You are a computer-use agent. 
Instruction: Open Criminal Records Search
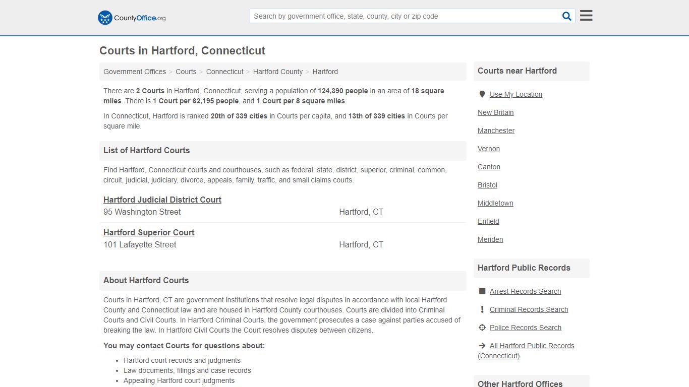[529, 309]
